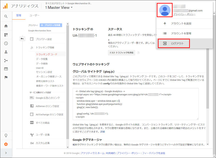This screenshot has width=216, height=158.
Task: Select アカウントを管理 menu item
Action: coord(185,33)
